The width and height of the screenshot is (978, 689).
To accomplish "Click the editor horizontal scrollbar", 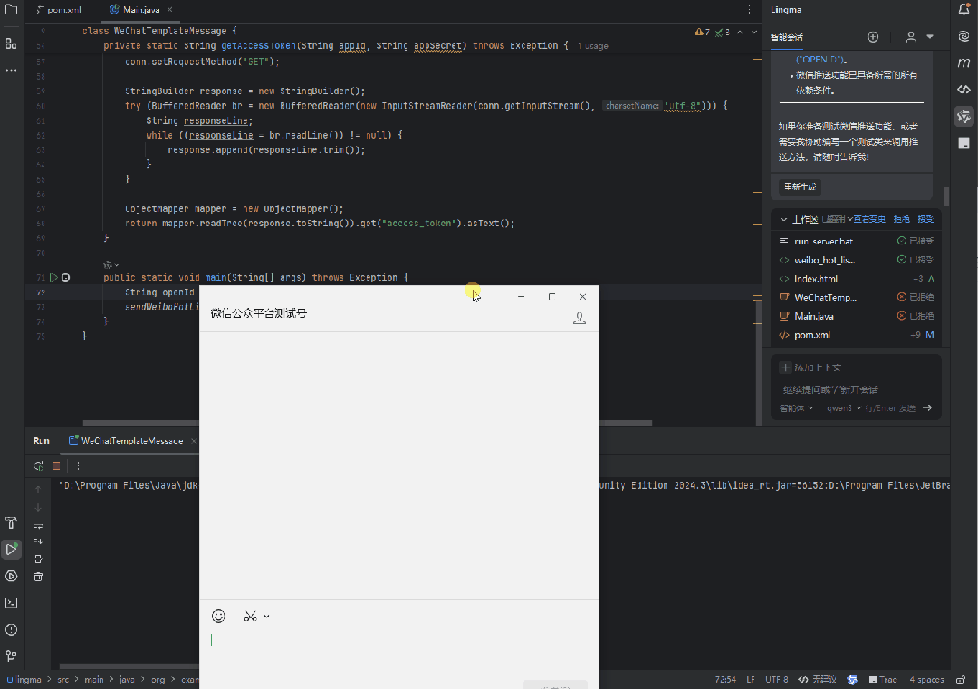I will click(367, 423).
